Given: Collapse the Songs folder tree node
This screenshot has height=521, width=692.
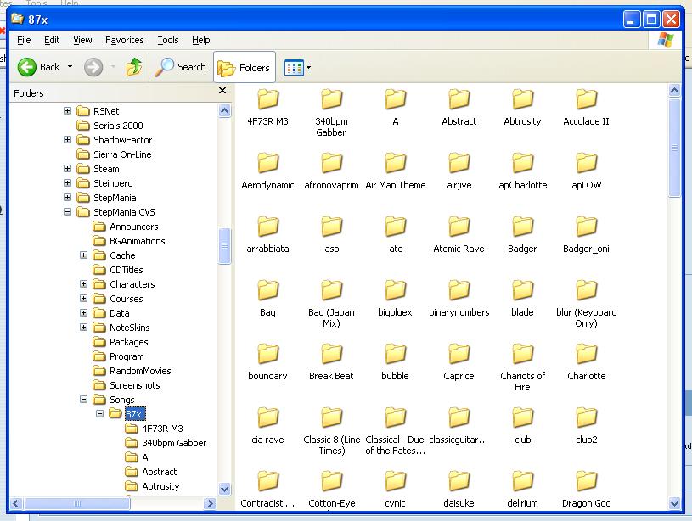Looking at the screenshot, I should [83, 400].
